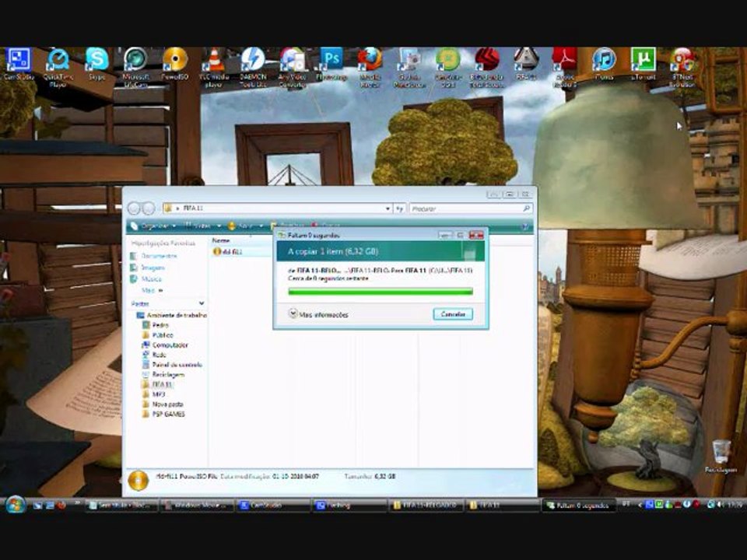The width and height of the screenshot is (747, 560).
Task: Select Rede in the folder tree
Action: [154, 355]
